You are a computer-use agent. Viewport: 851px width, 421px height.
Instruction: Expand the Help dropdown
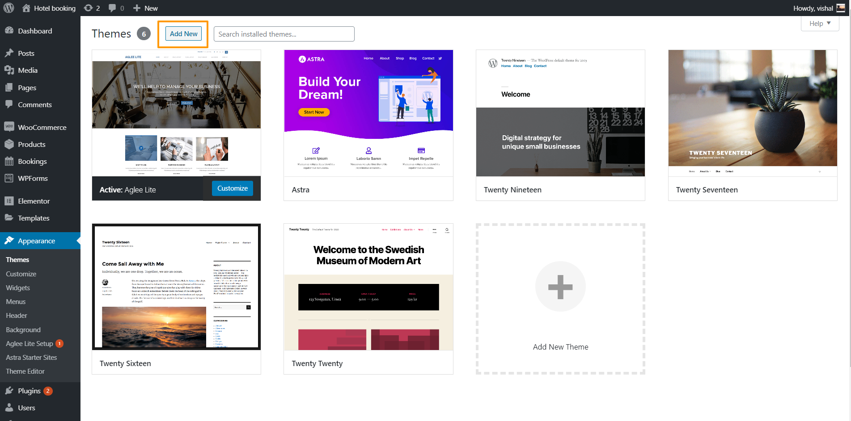(820, 24)
